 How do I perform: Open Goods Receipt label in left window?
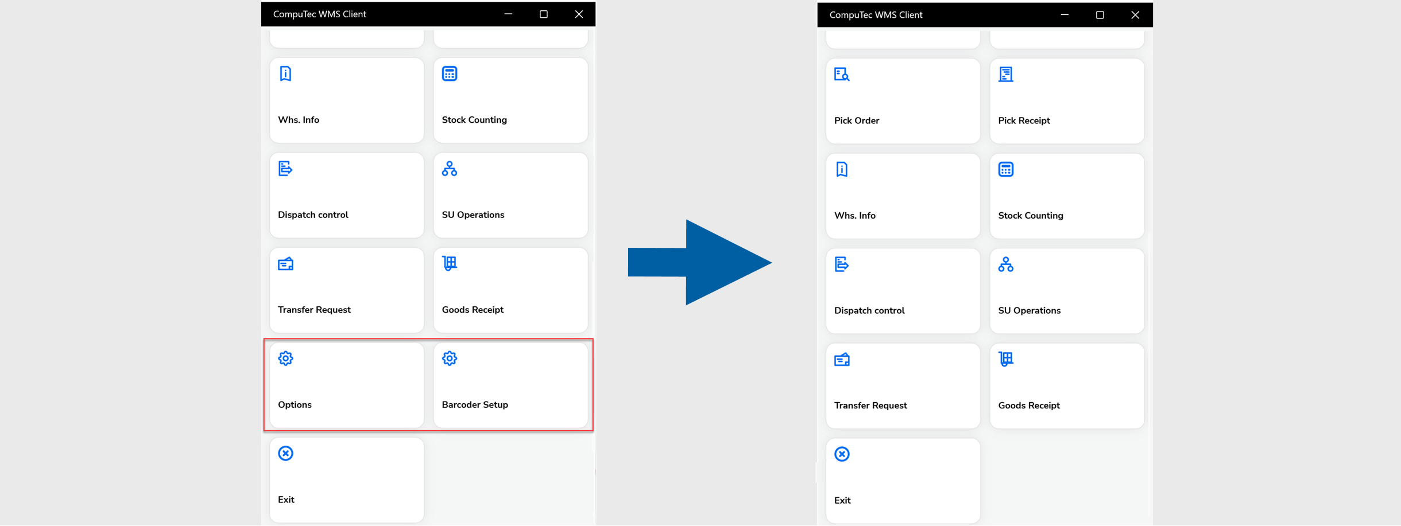[473, 310]
